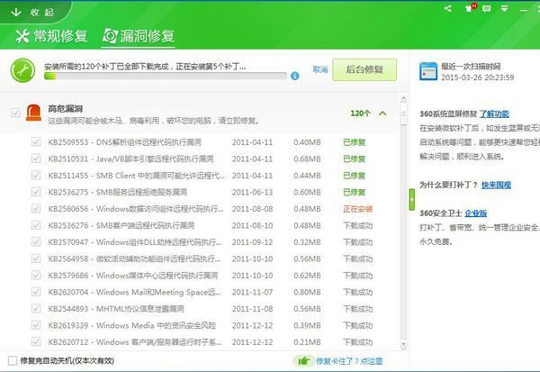Image resolution: width=540 pixels, height=372 pixels.
Task: Click the patch list scrollbar thumb
Action: (403, 113)
